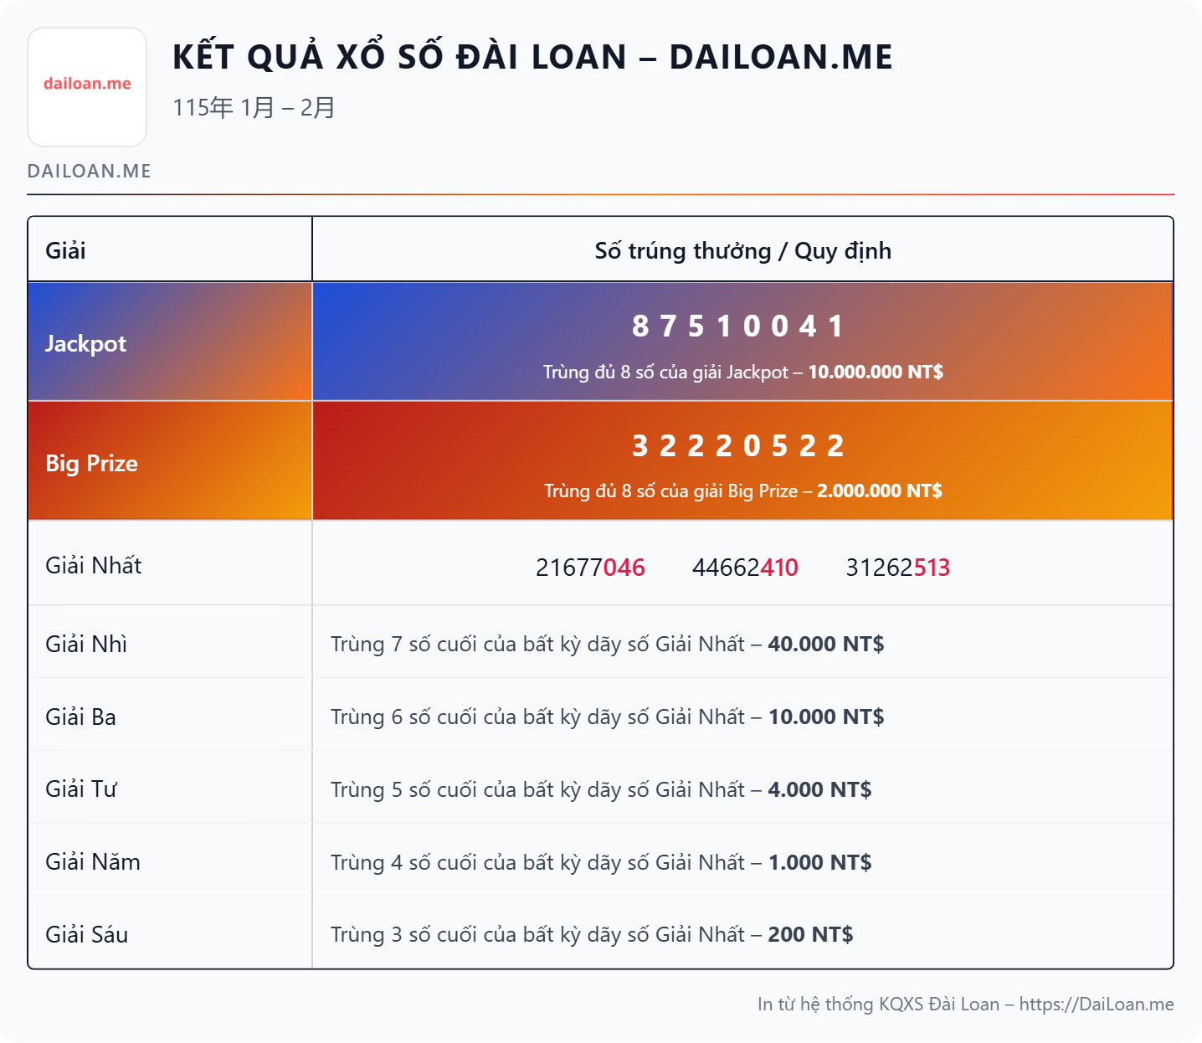The height and width of the screenshot is (1043, 1202).
Task: Select the Giải Ba 10.000 NT$ rule
Action: (607, 717)
